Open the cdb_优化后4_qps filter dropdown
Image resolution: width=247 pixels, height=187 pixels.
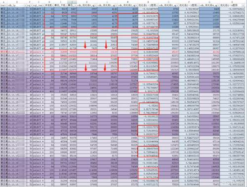coord(218,5)
